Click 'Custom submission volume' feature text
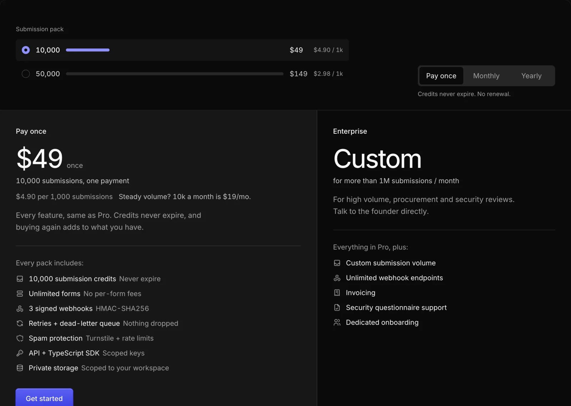The width and height of the screenshot is (571, 406). tap(391, 263)
